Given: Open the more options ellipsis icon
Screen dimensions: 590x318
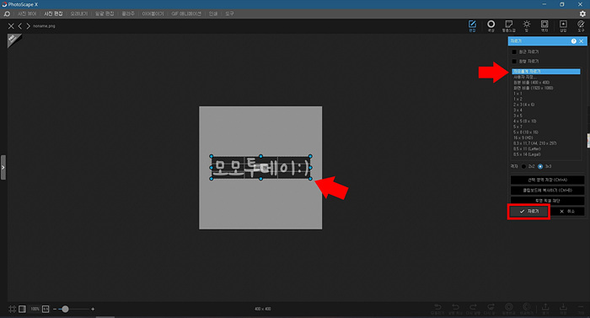Looking at the screenshot, I should [x=582, y=309].
